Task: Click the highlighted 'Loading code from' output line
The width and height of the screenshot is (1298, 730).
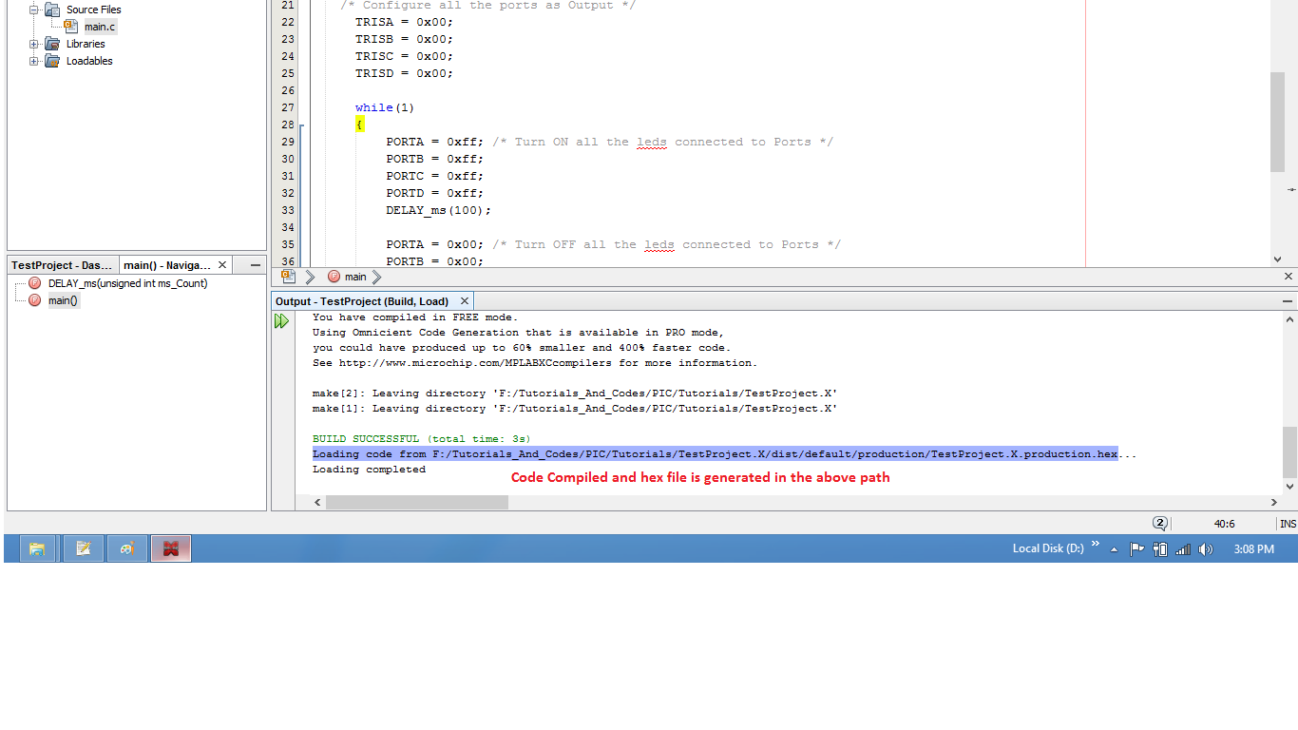Action: click(715, 454)
